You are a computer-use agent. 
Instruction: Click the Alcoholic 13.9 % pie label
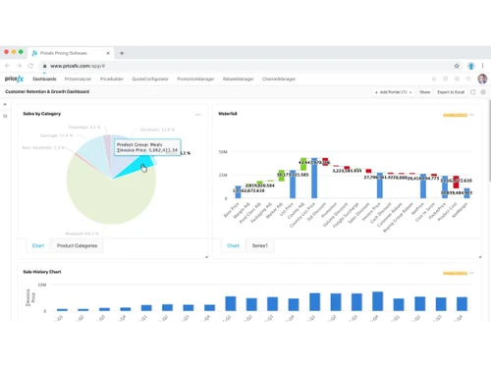(x=157, y=130)
